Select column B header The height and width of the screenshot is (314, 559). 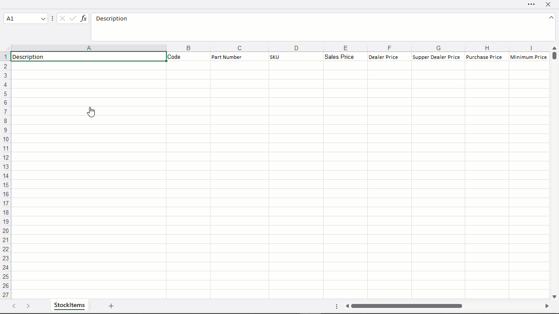(188, 48)
